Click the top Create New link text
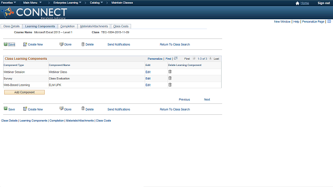 tap(35, 45)
